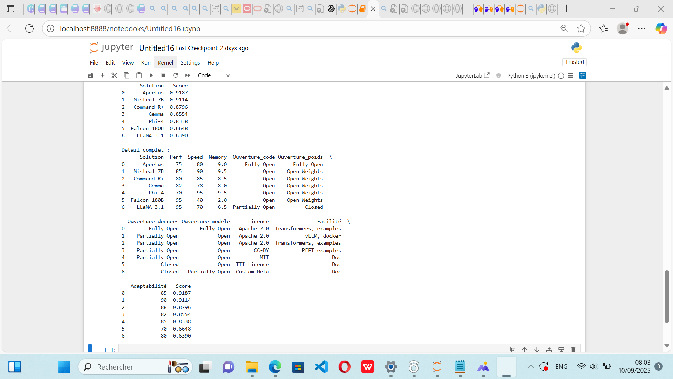Click the Trusted notebook button

(x=575, y=62)
